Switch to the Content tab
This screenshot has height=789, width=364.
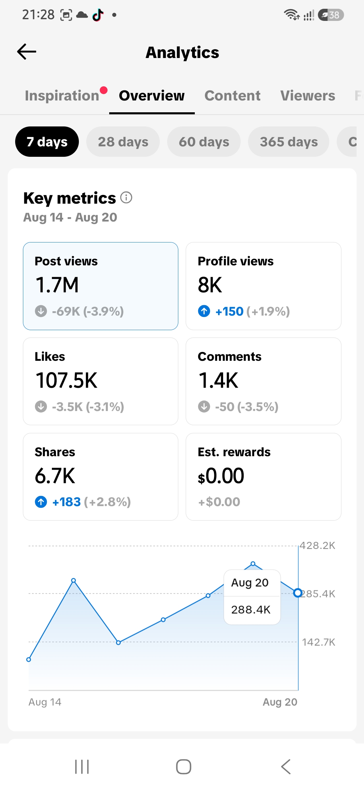[x=233, y=96]
